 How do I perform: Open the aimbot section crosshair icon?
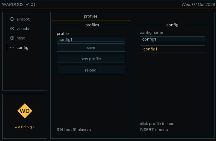pos(12,19)
